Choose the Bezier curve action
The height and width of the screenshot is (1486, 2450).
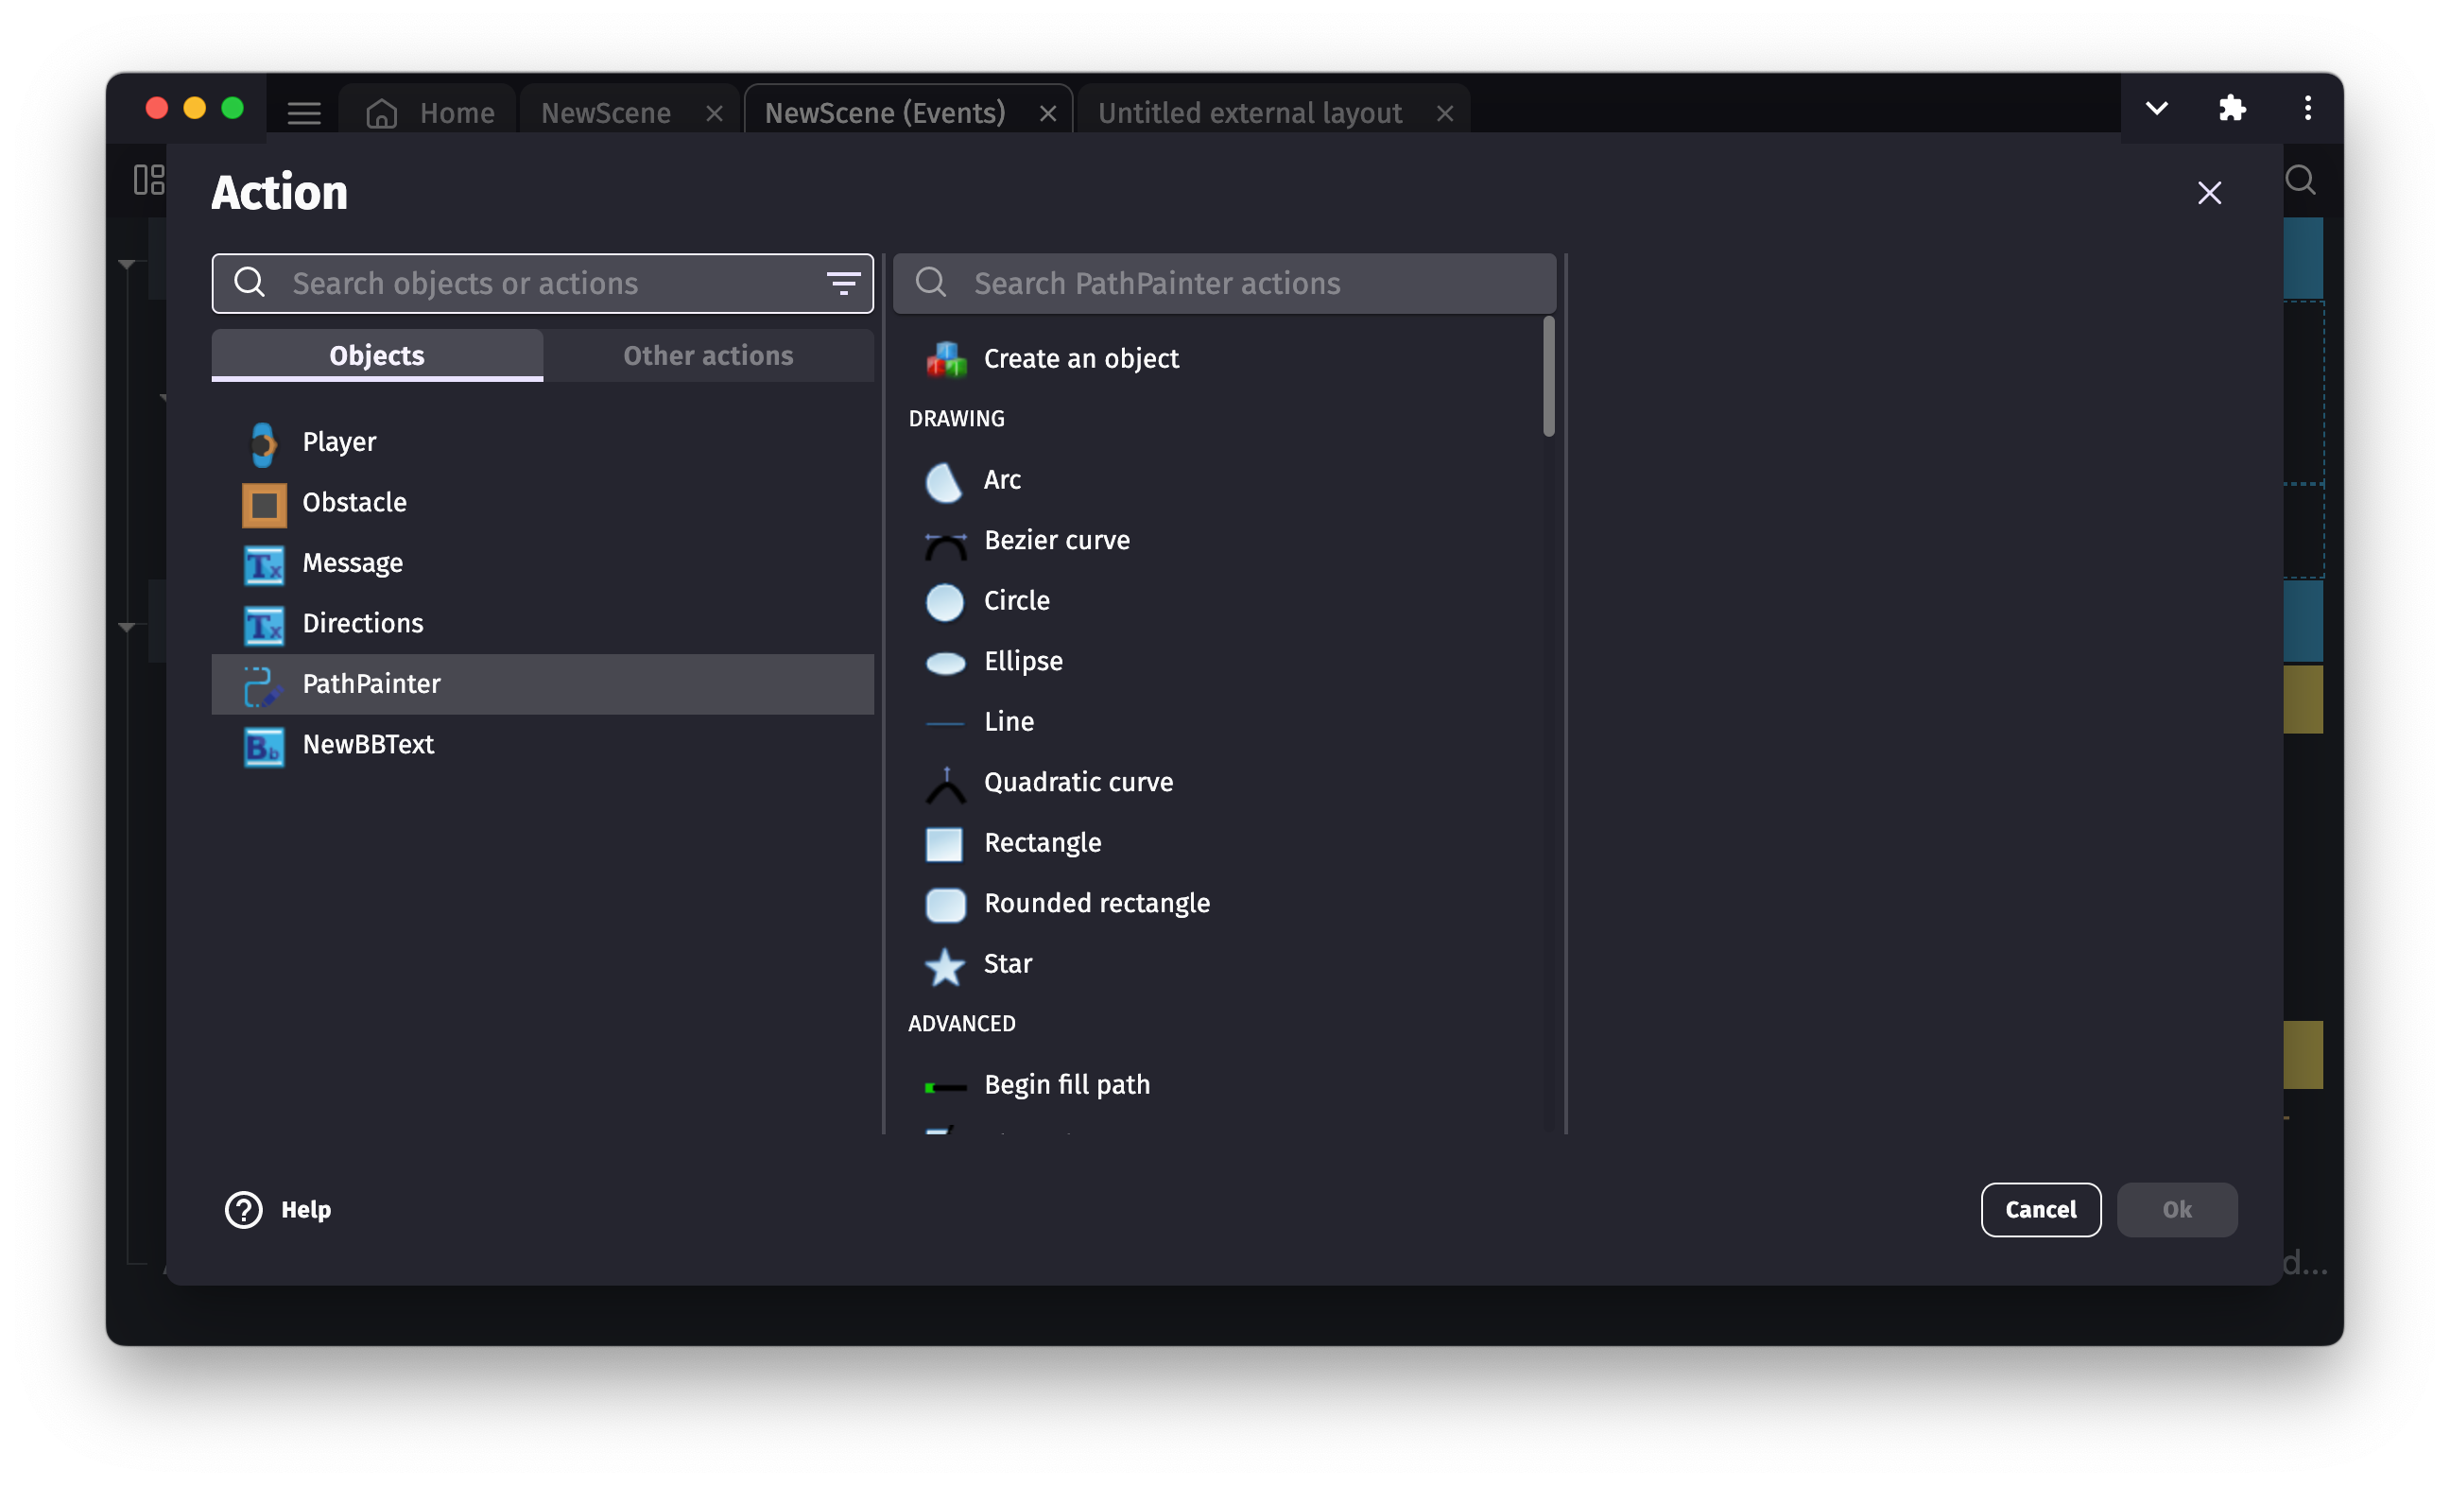pos(1056,540)
